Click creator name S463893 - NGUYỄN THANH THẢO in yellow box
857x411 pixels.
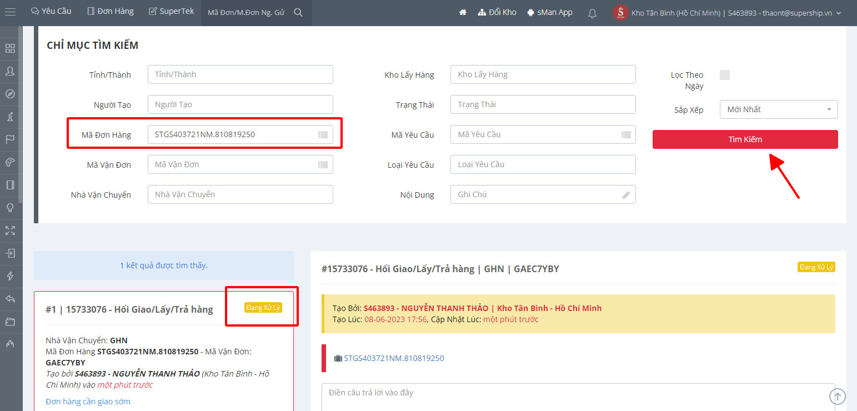pos(426,308)
